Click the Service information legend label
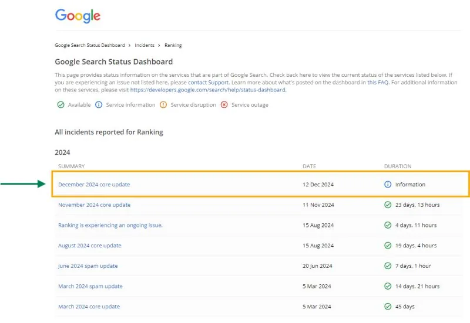 pos(130,105)
